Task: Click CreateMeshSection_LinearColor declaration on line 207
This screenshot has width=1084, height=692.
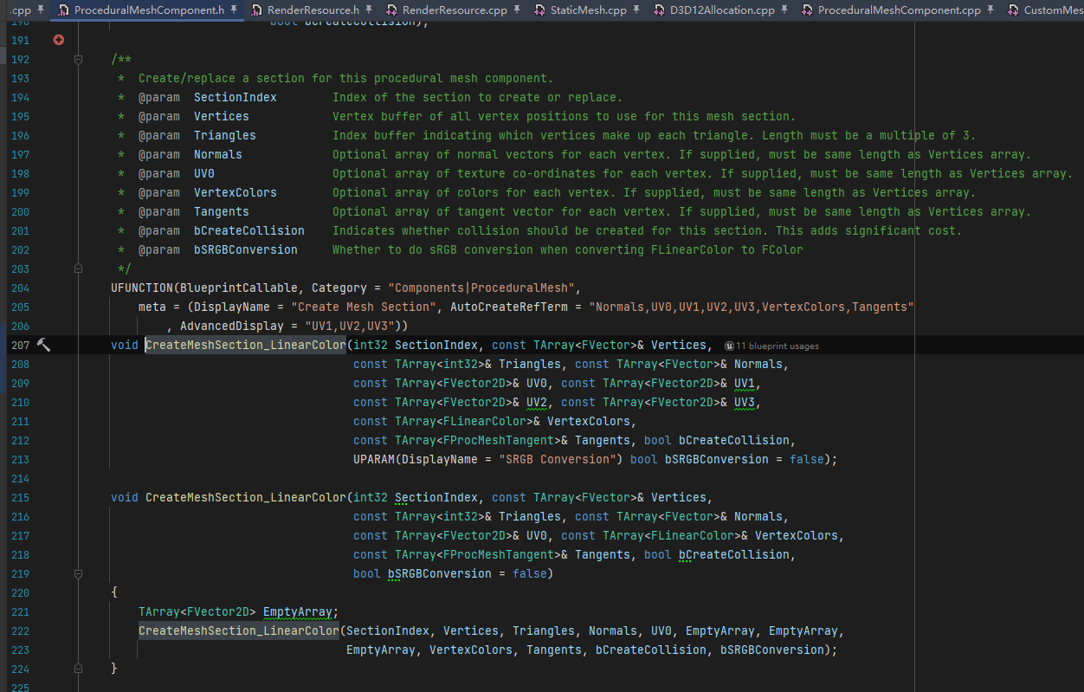Action: (x=246, y=345)
